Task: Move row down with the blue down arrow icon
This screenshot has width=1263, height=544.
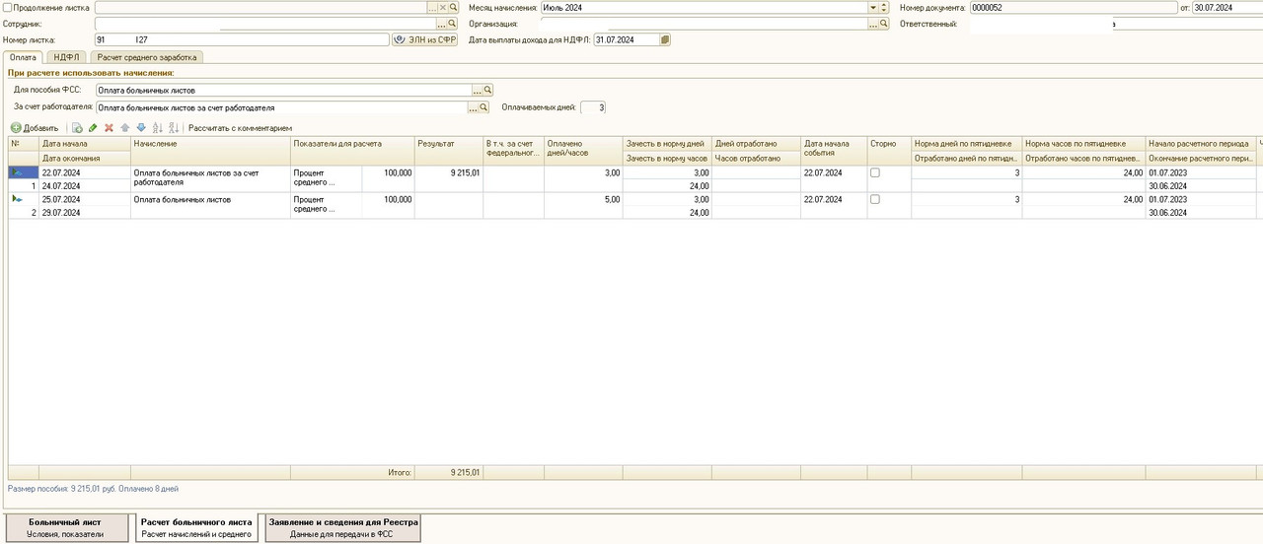Action: (x=141, y=128)
